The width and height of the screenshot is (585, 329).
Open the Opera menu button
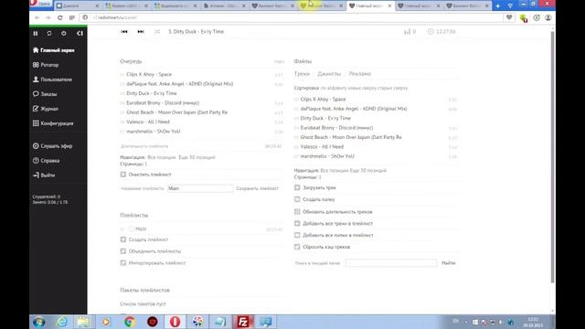40,4
